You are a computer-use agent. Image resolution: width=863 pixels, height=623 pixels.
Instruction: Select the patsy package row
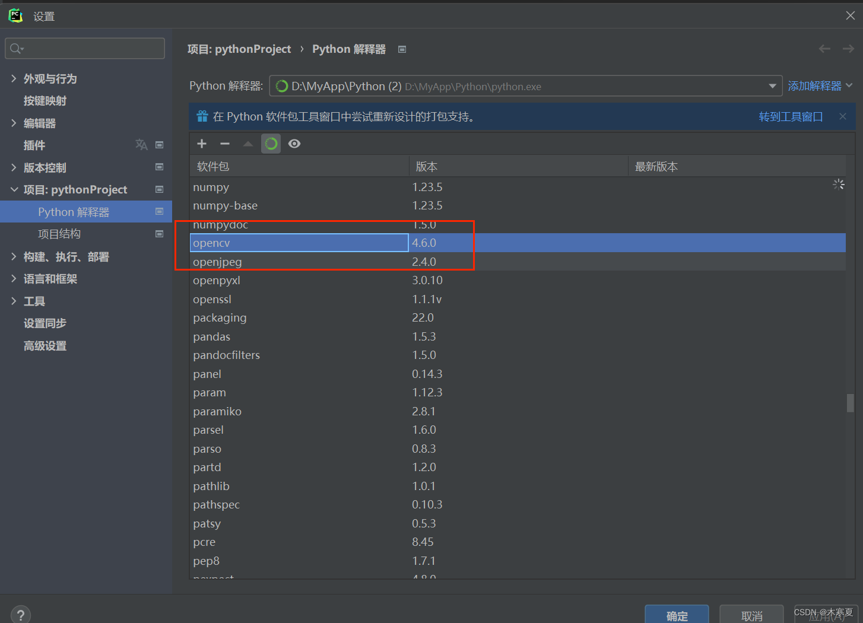[x=518, y=523]
